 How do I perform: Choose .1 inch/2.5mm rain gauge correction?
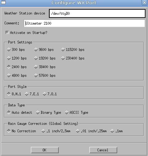click(43, 131)
